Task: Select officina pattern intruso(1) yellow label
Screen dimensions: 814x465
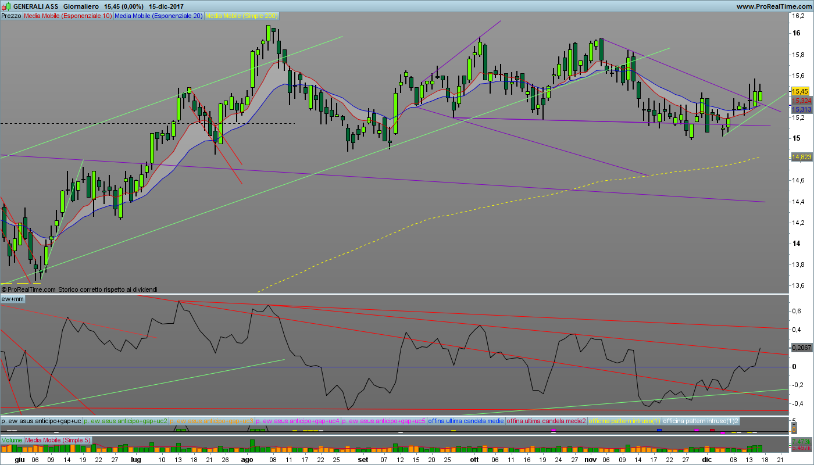Action: [625, 420]
